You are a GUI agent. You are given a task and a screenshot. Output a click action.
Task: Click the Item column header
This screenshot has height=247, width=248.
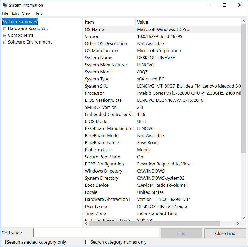coord(110,22)
